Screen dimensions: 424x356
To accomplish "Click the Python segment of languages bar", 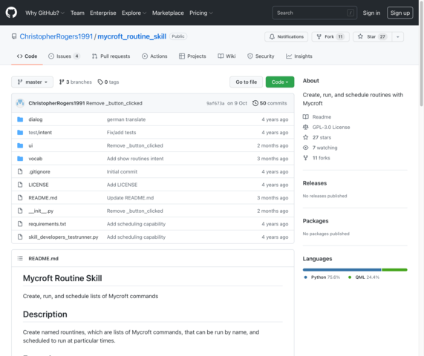I will [x=342, y=269].
